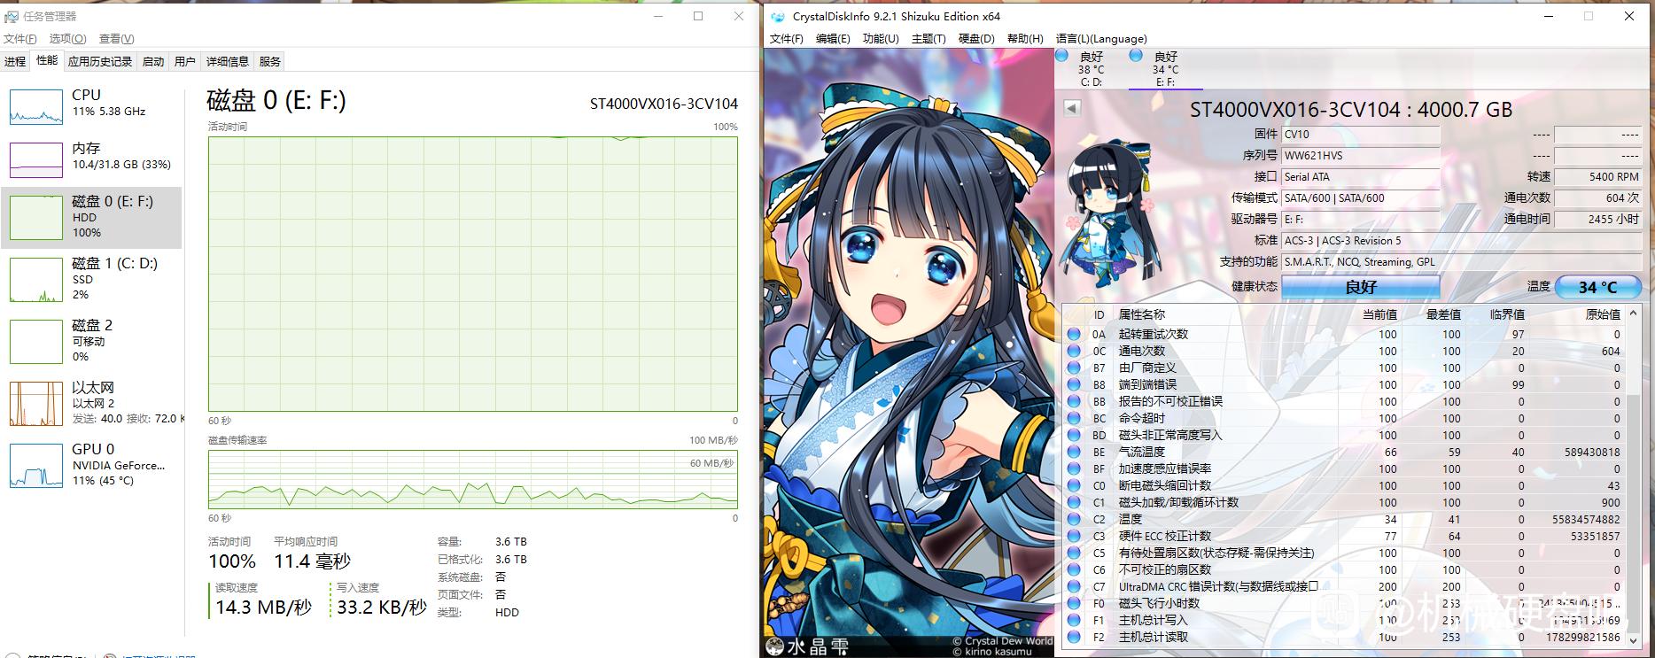Switch to the 应用历史记录 tab
Screen dimensions: 1655x658
[x=100, y=61]
